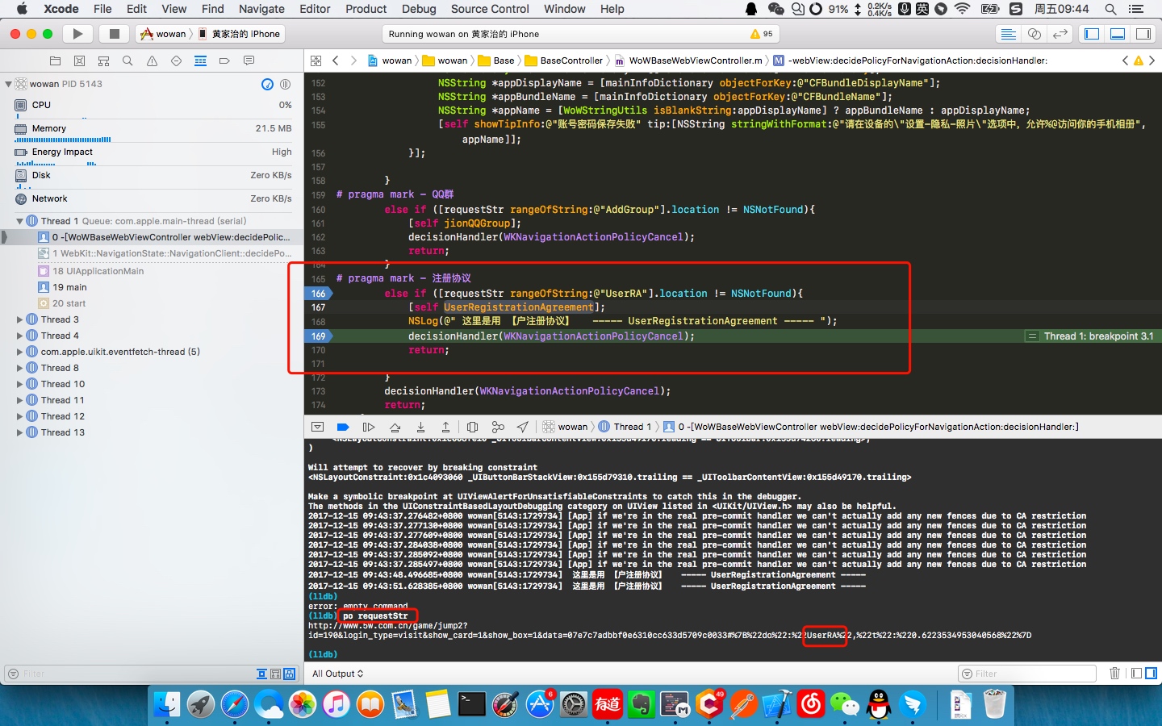The height and width of the screenshot is (726, 1162).
Task: Click the step into button in debug bar
Action: [x=420, y=427]
